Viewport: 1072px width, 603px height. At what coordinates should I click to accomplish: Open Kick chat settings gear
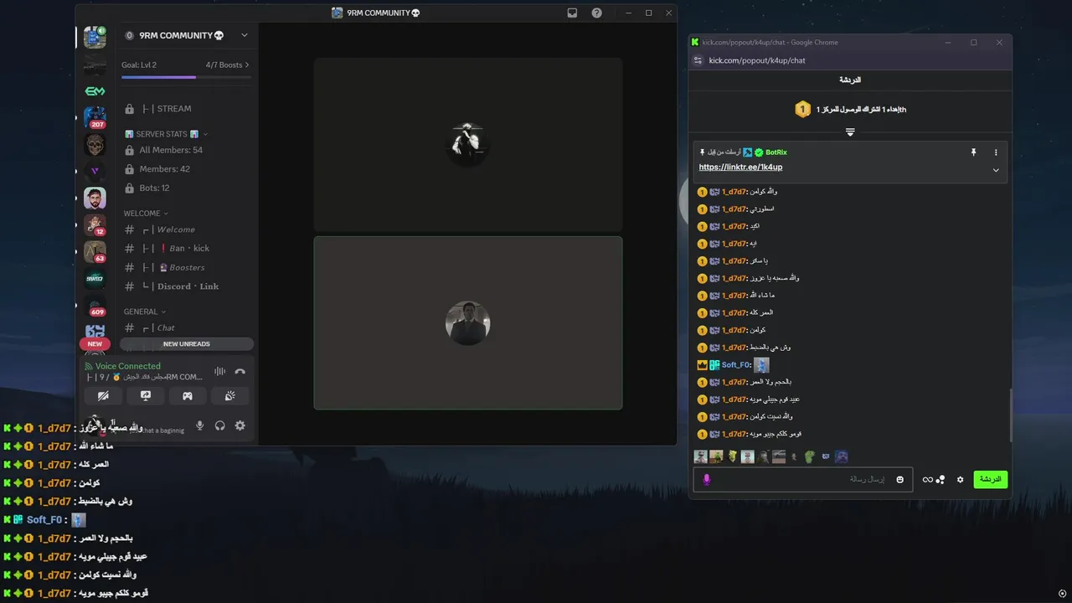(961, 480)
